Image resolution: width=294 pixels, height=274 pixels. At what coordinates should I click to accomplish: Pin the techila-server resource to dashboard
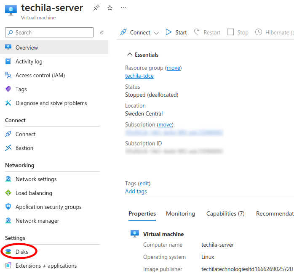pyautogui.click(x=96, y=8)
